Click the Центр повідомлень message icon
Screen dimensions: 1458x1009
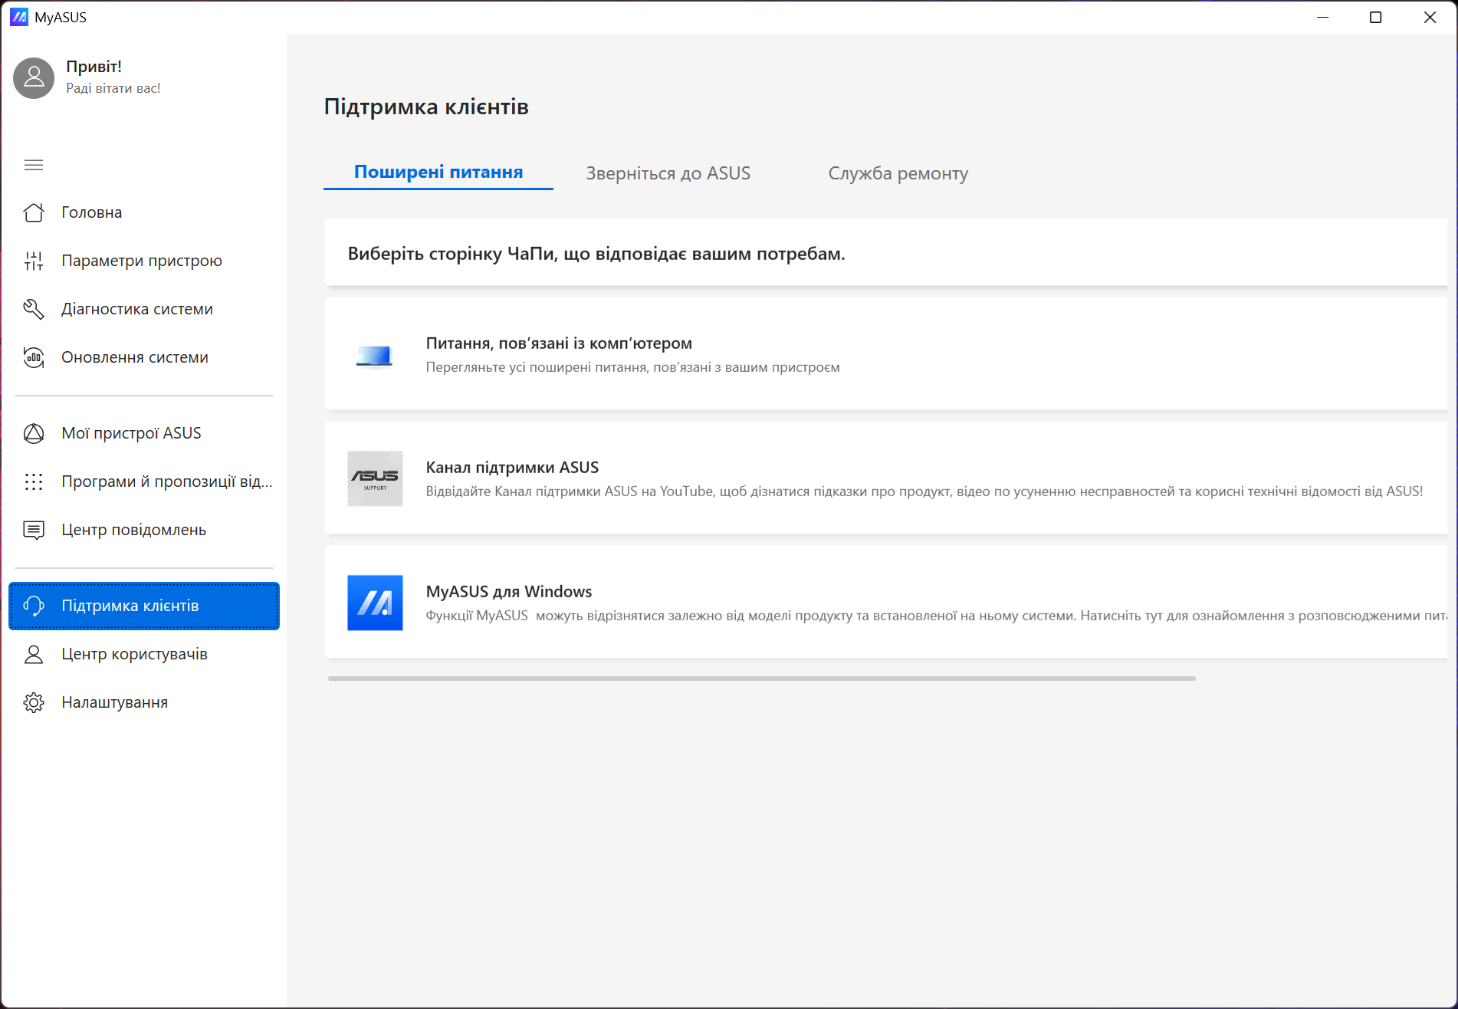tap(34, 530)
